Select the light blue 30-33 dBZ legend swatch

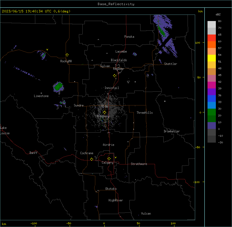click(x=212, y=105)
